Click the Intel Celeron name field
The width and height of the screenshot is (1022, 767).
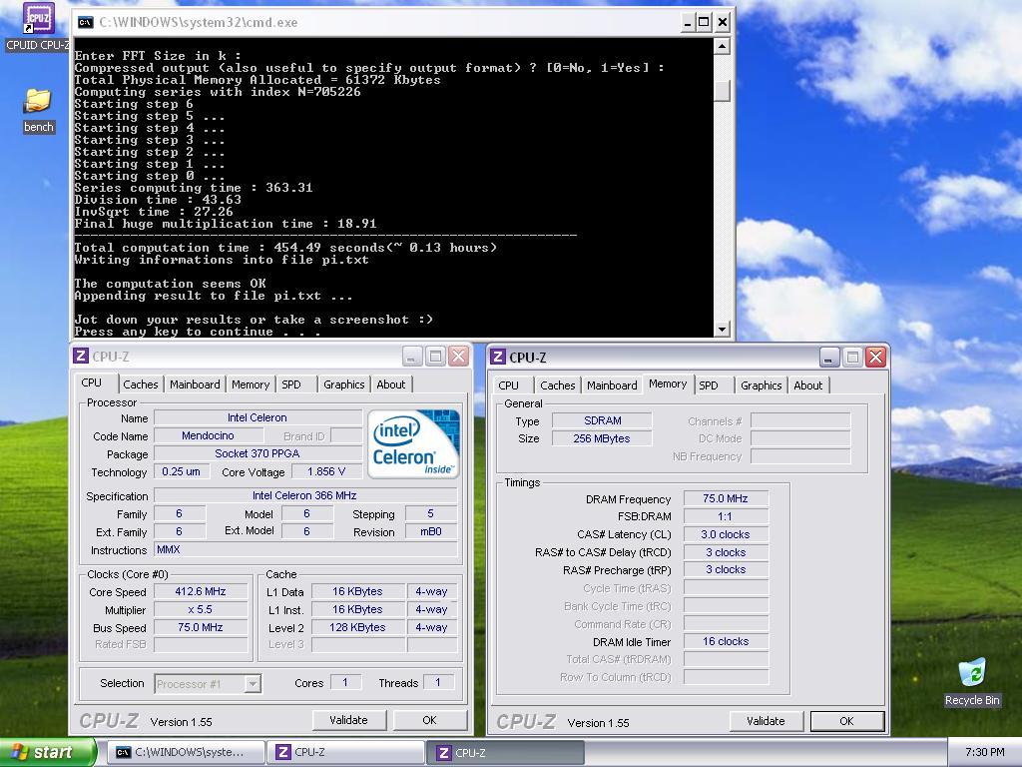[257, 417]
